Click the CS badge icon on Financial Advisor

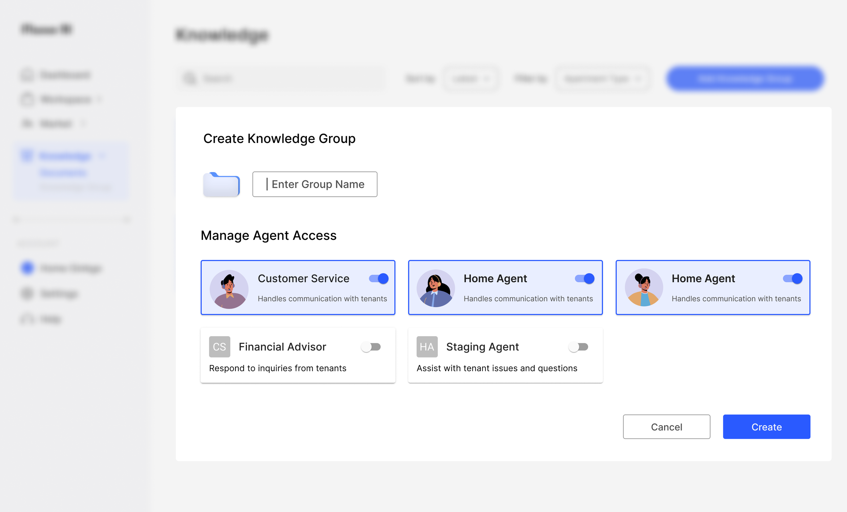tap(219, 347)
